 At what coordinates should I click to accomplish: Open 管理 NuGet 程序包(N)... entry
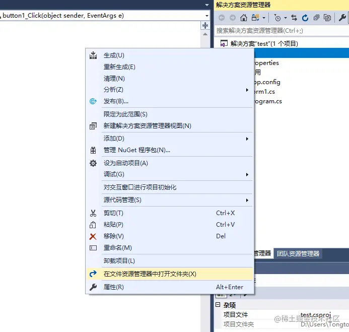(x=170, y=150)
